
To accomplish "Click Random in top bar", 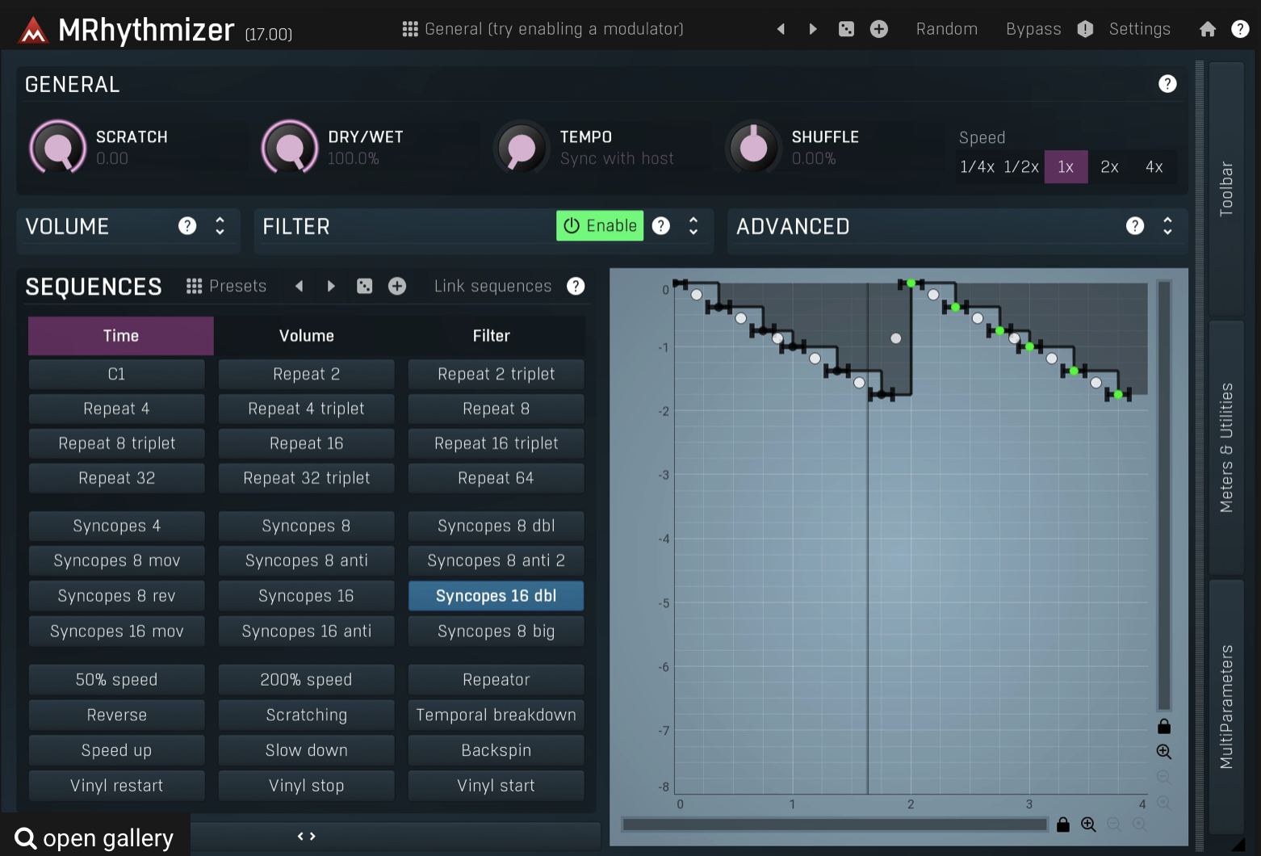I will coord(947,29).
